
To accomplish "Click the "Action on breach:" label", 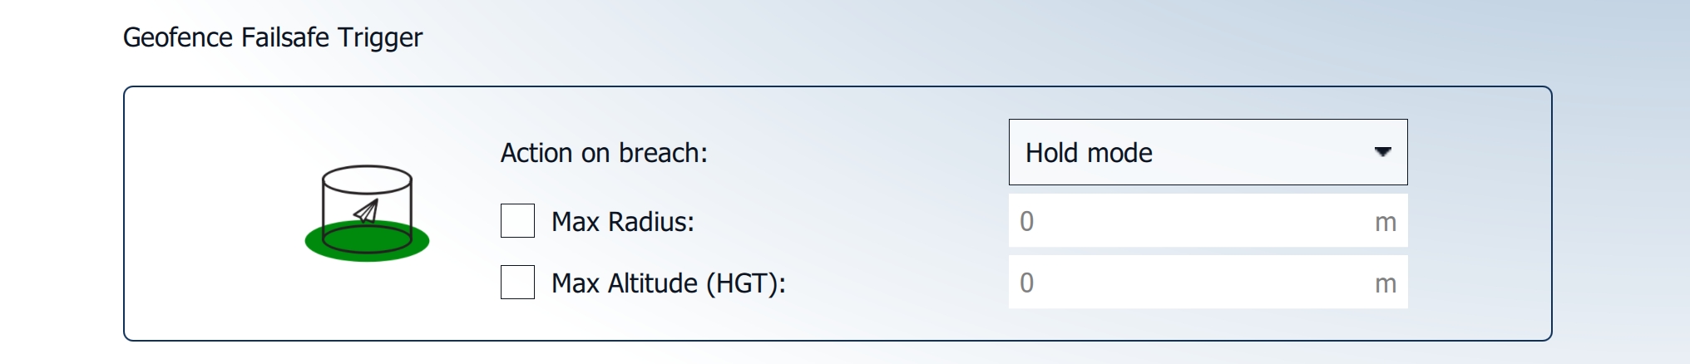I will coord(604,153).
